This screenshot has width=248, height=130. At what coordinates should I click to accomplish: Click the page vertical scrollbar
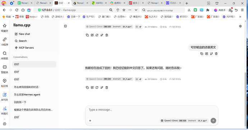point(245,99)
